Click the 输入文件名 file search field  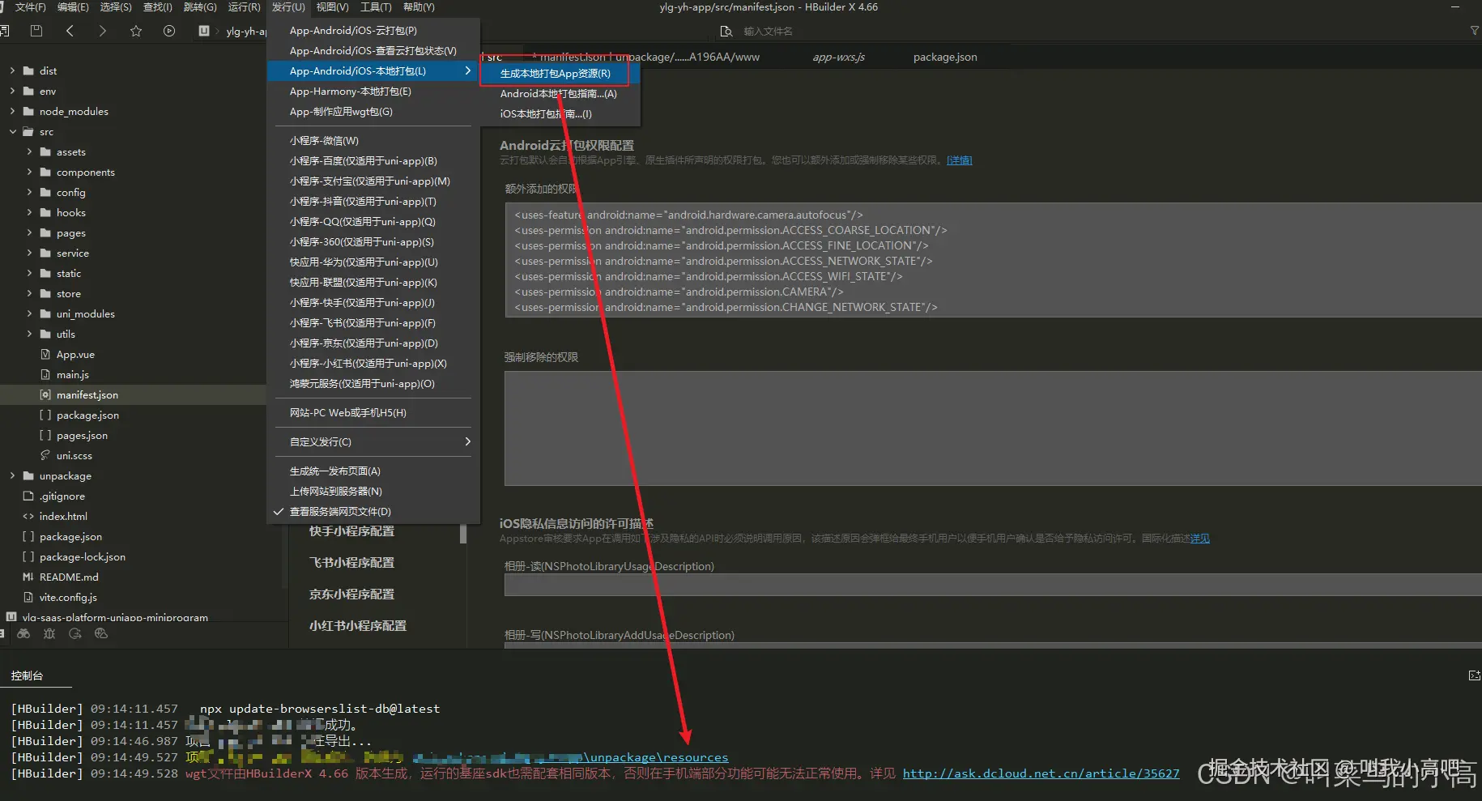coord(769,31)
